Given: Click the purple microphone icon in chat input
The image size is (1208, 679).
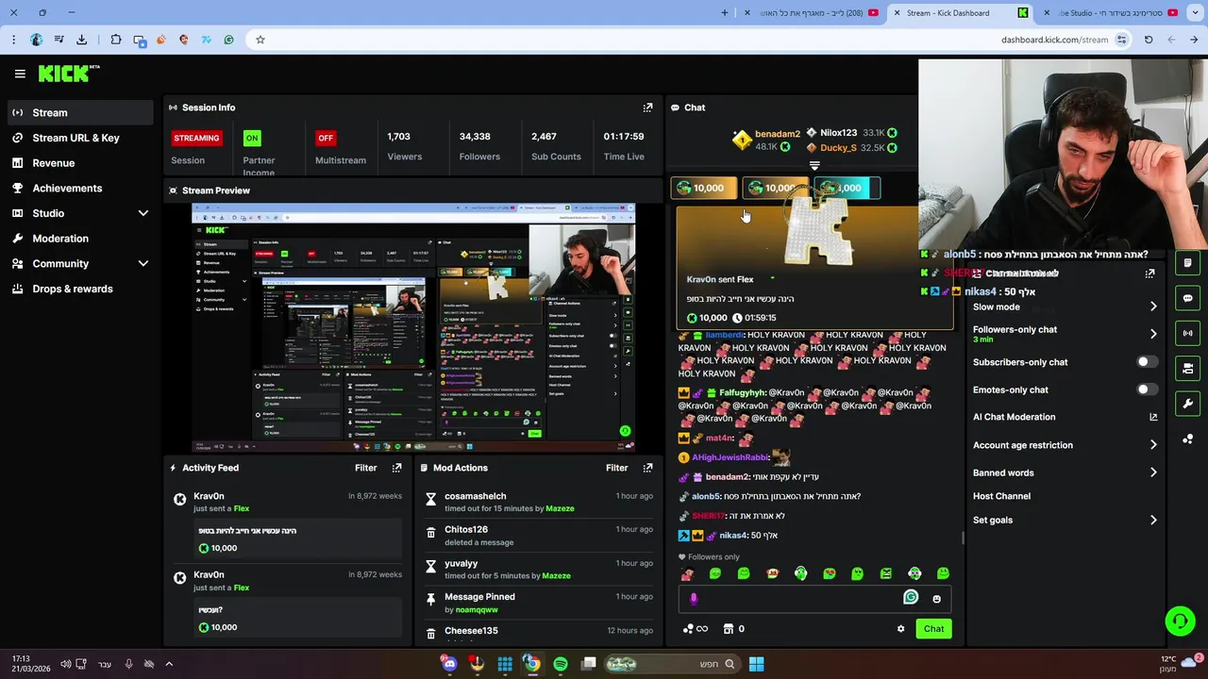Looking at the screenshot, I should (x=694, y=599).
